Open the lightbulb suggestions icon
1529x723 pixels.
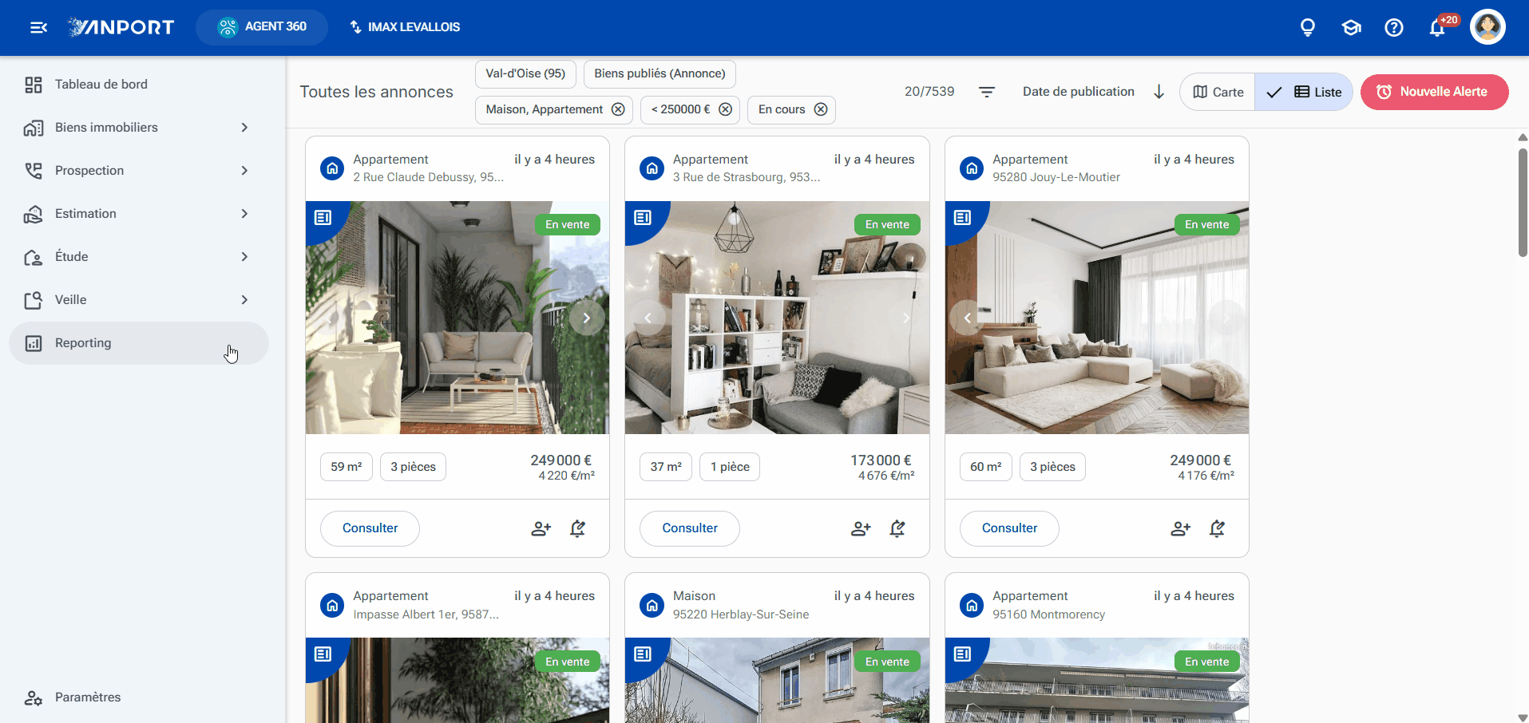pyautogui.click(x=1308, y=27)
